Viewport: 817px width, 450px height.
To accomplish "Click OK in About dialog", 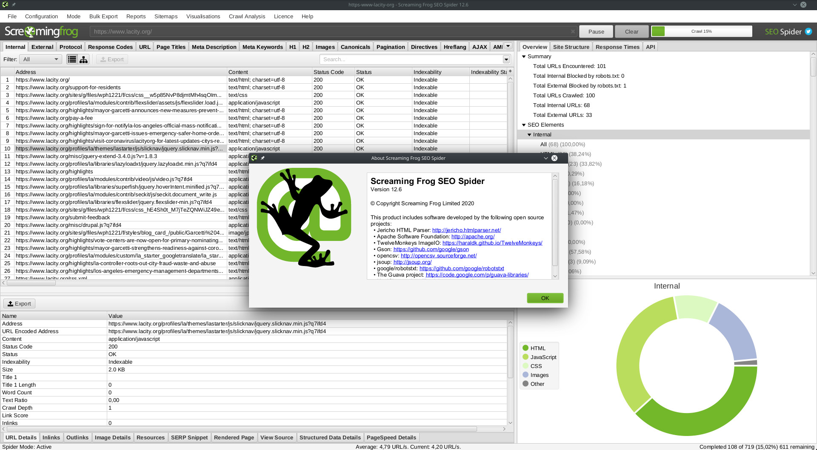I will pos(545,298).
